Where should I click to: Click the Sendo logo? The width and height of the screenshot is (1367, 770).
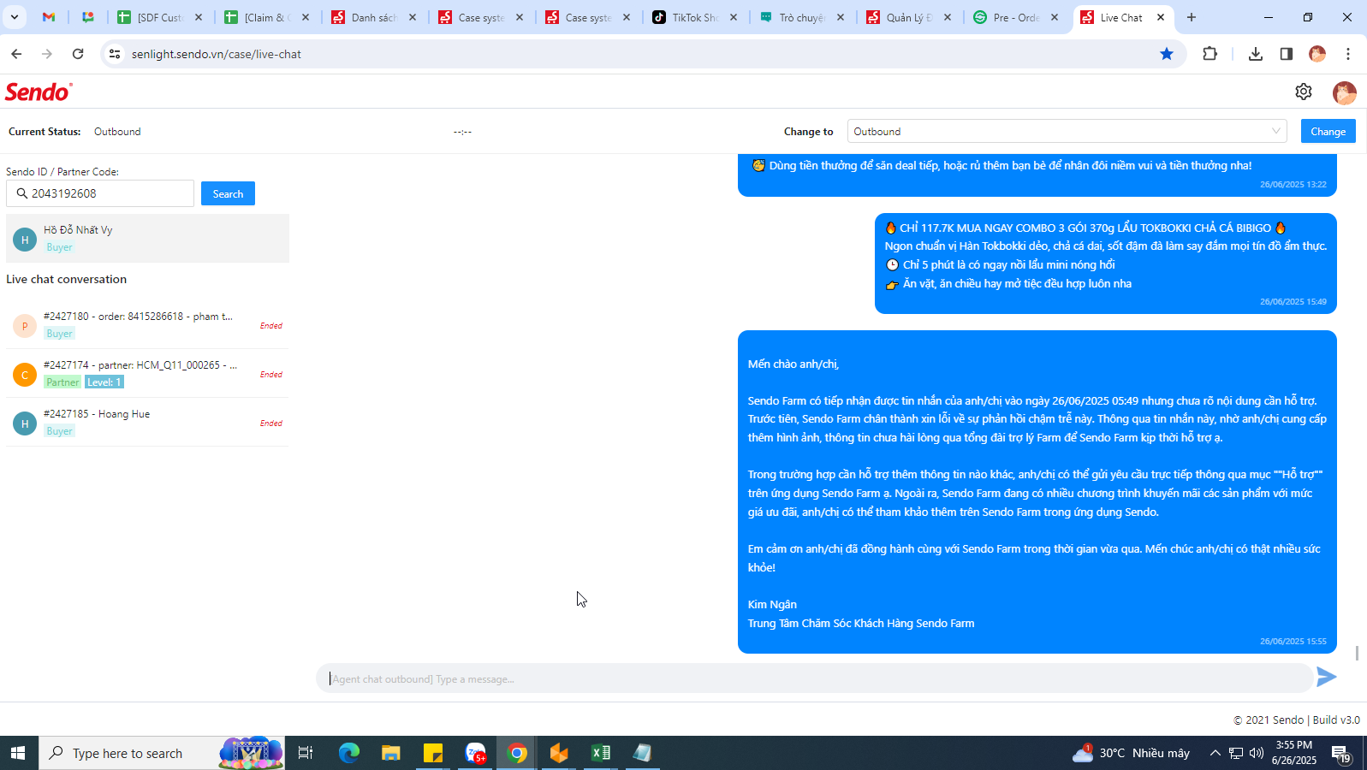click(39, 92)
